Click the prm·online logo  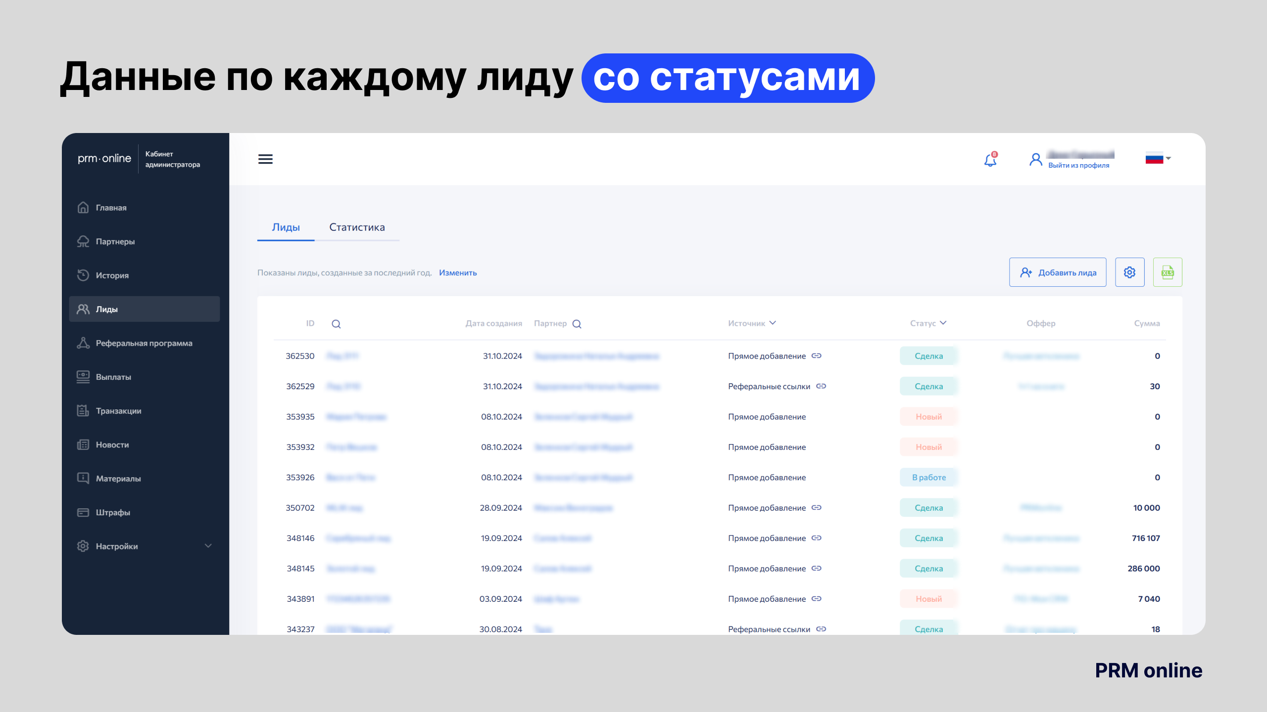click(104, 159)
